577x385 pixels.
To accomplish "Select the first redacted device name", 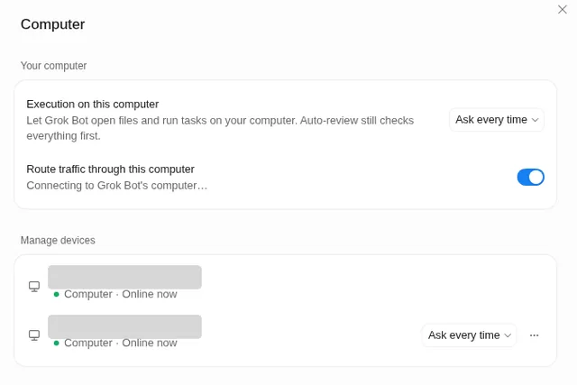I will [124, 277].
